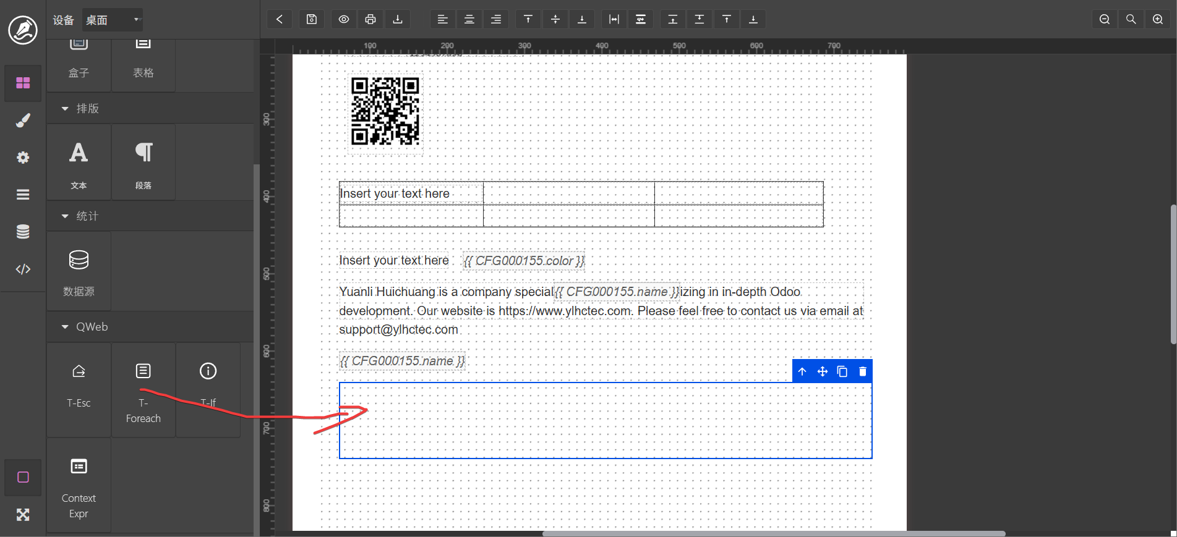
Task: Switch to the settings gear tab
Action: [23, 158]
